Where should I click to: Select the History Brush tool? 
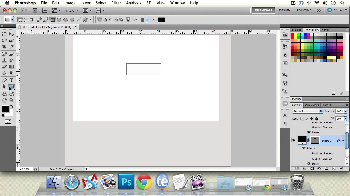coord(11,60)
